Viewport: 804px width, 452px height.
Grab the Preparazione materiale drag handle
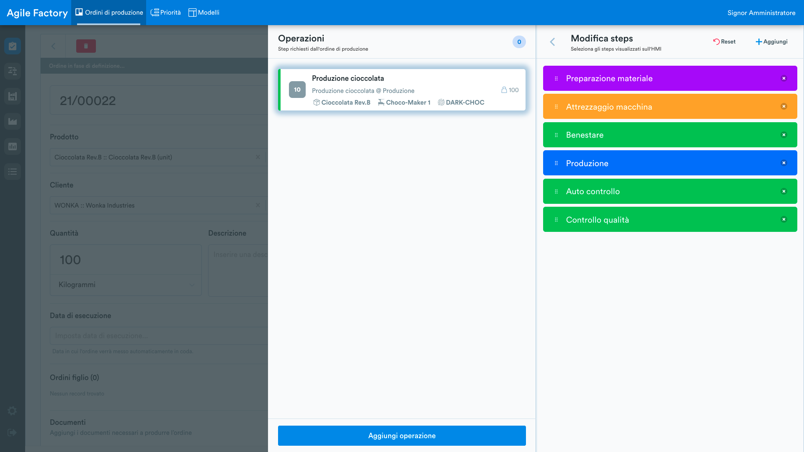coord(556,78)
